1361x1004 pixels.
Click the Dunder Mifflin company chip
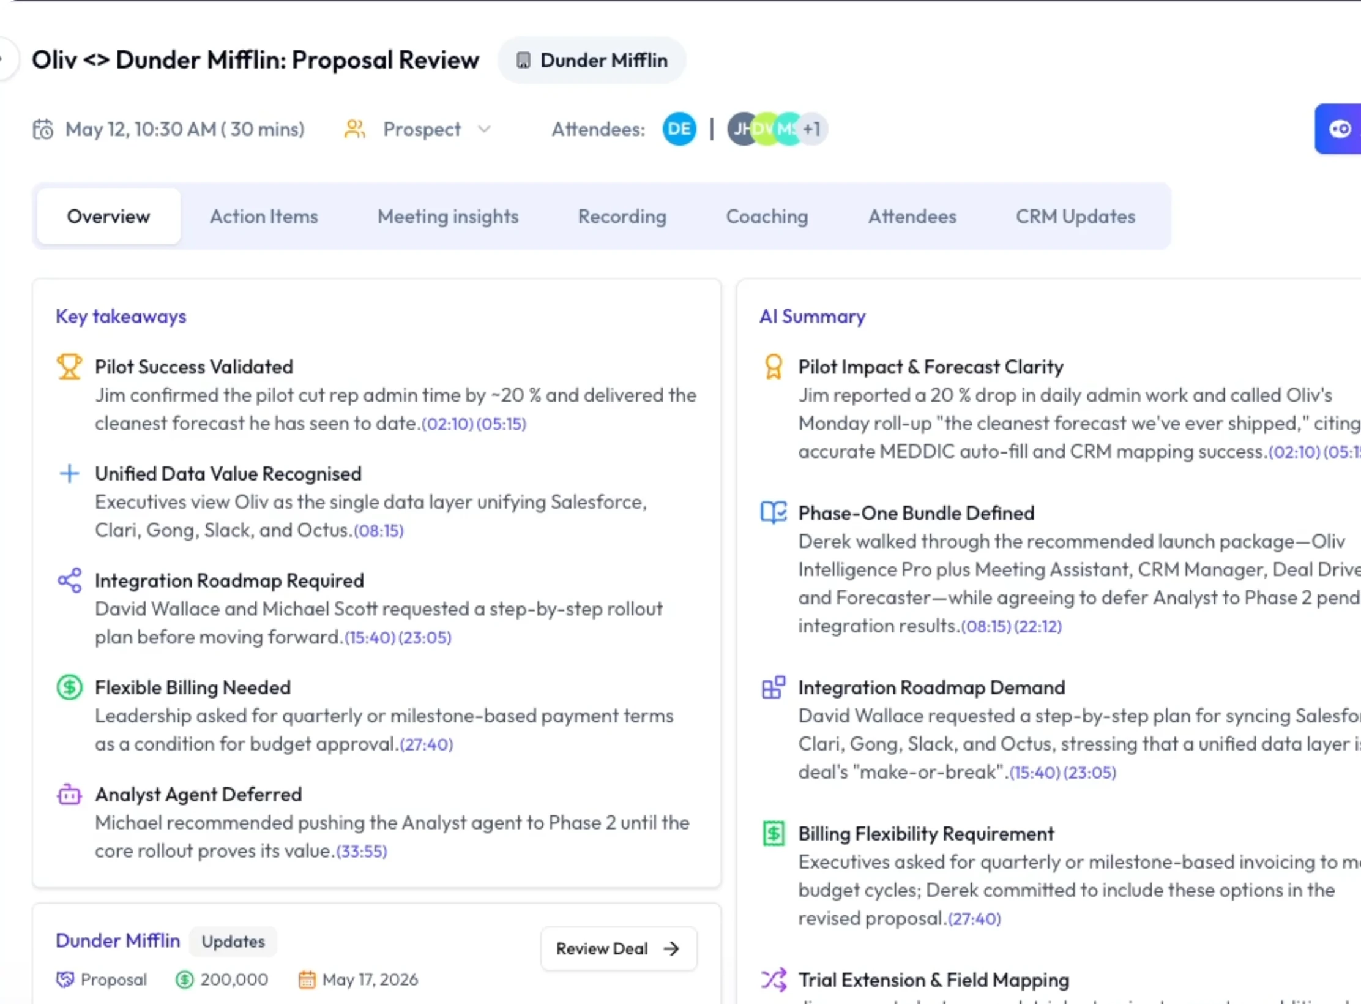tap(592, 60)
